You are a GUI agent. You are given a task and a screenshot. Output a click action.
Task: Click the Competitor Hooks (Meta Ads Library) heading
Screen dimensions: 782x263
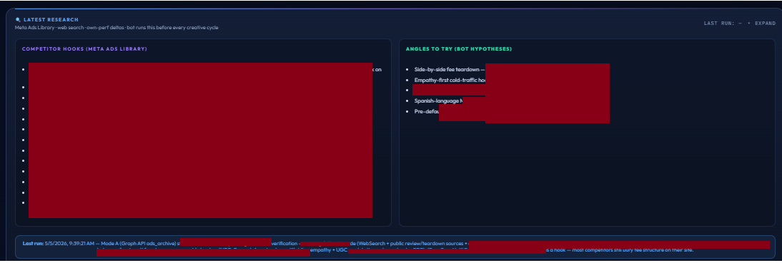point(84,48)
